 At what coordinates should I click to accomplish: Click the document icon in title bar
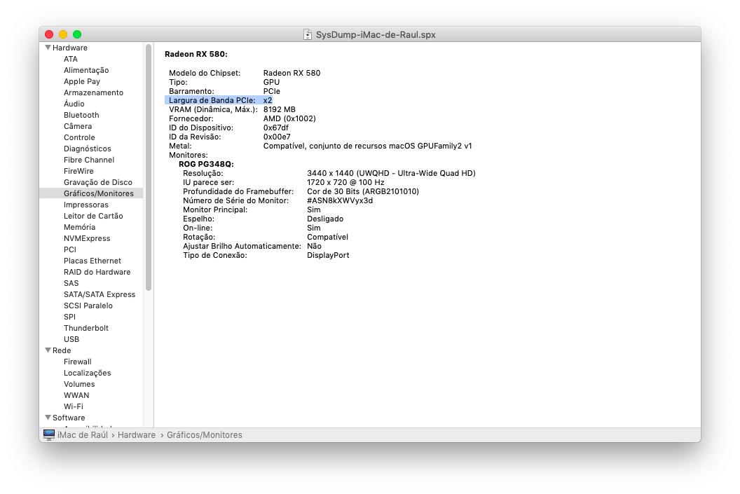pos(308,34)
